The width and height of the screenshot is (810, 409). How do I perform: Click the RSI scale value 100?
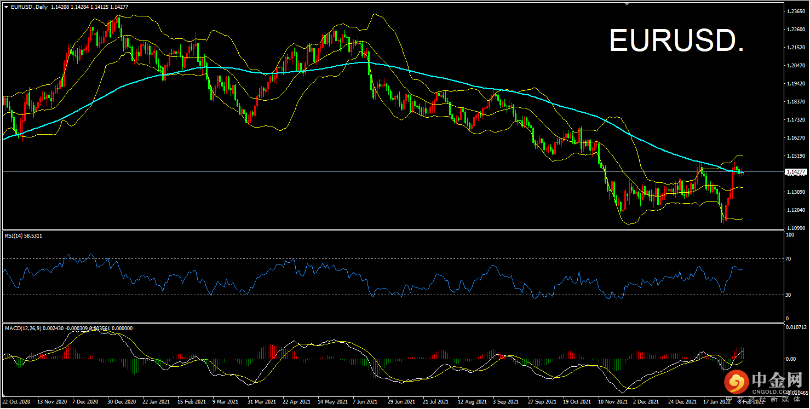pos(790,235)
